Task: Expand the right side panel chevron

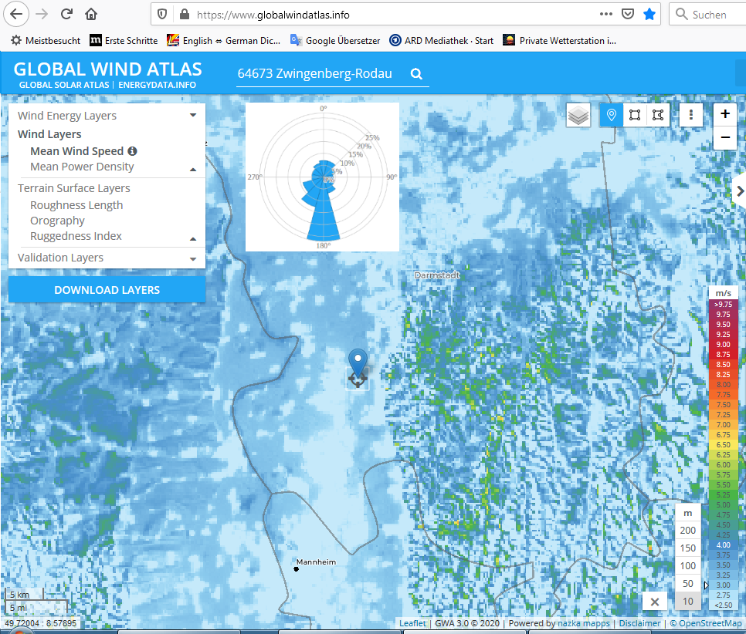Action: tap(740, 191)
